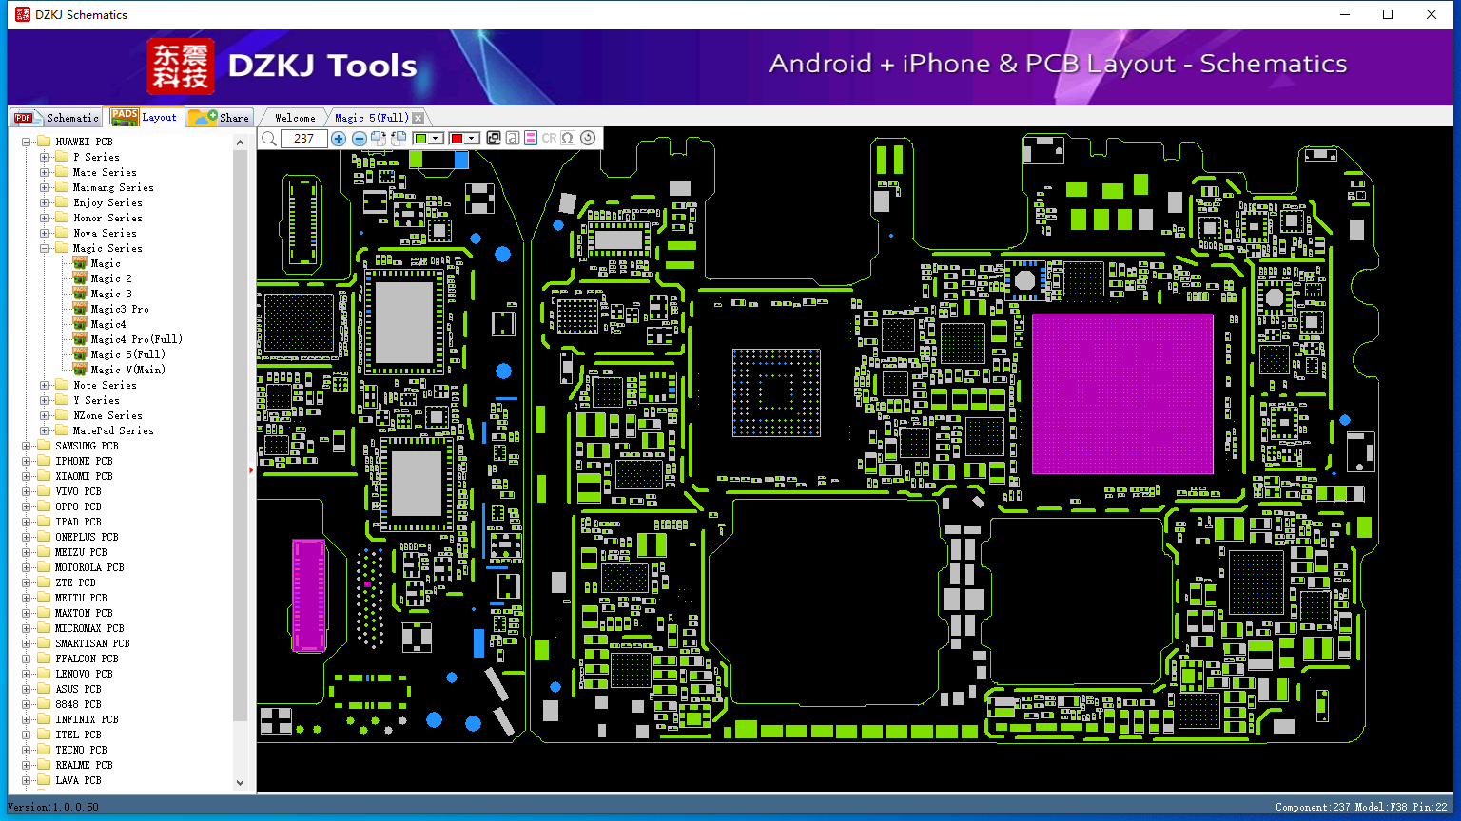1461x821 pixels.
Task: Click the Magic 3 PCB file icon
Action: point(80,294)
